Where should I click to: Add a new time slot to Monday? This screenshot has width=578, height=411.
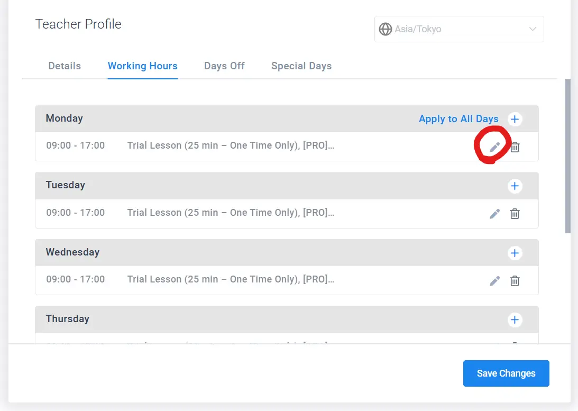pyautogui.click(x=515, y=119)
